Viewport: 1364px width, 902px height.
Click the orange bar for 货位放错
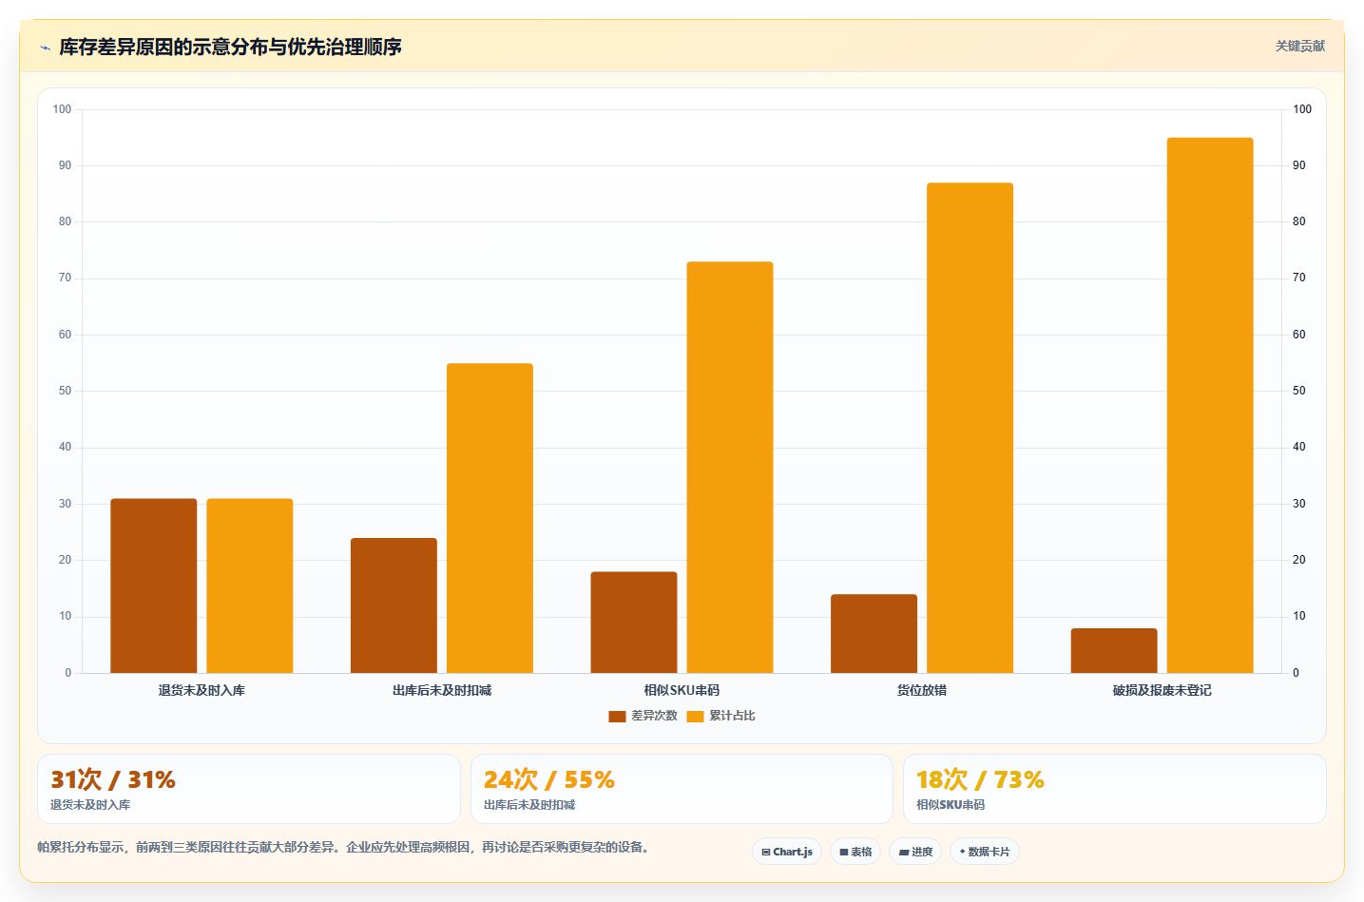970,428
